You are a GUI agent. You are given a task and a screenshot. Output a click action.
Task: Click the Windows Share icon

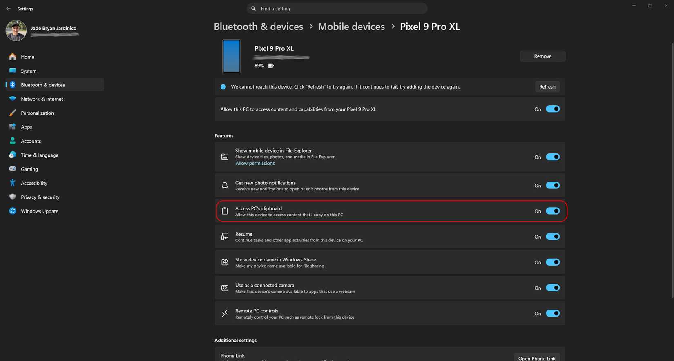click(225, 262)
